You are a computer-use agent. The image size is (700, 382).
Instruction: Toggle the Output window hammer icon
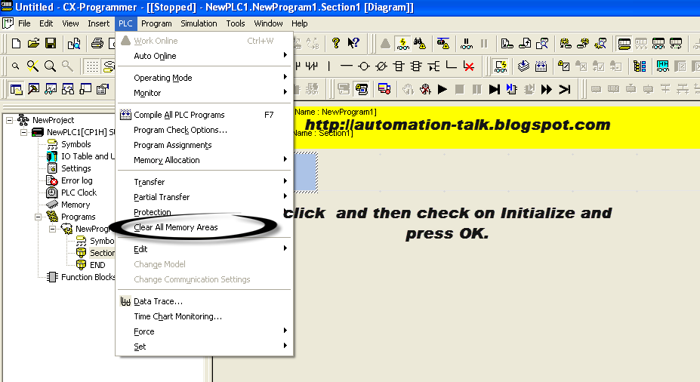33,89
